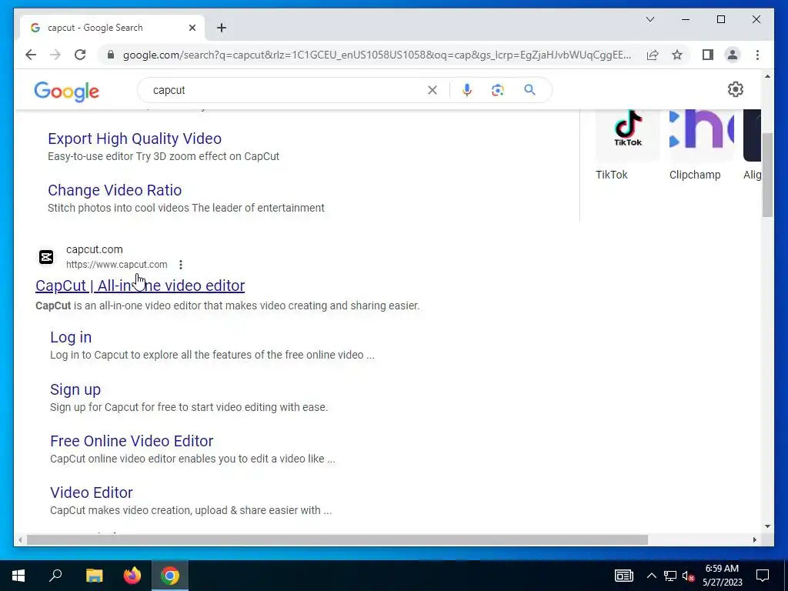Screen dimensions: 788x591
Task: Open the Windows Start menu
Action: [18, 576]
